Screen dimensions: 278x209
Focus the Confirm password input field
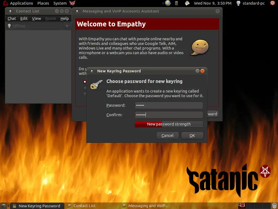pyautogui.click(x=169, y=115)
